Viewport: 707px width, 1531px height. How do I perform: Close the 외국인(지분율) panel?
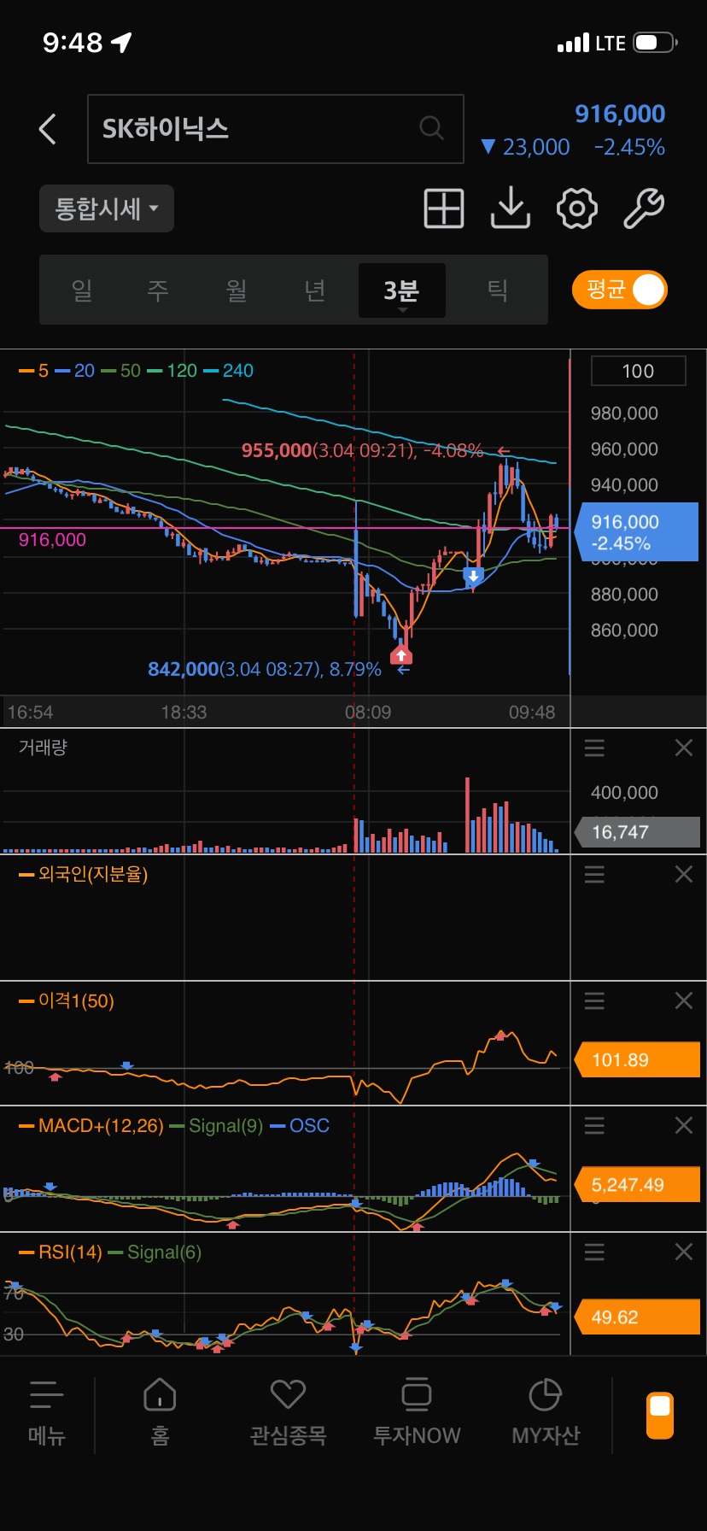coord(684,874)
